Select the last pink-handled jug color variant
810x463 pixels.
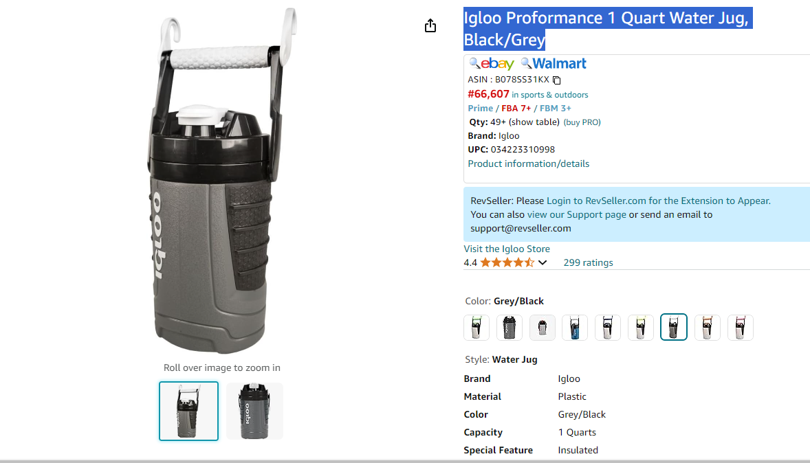coord(741,327)
